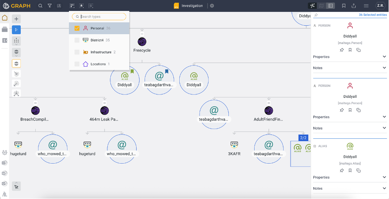Click the bookmark icon in top-right bar
389x199 pixels.
tap(344, 6)
